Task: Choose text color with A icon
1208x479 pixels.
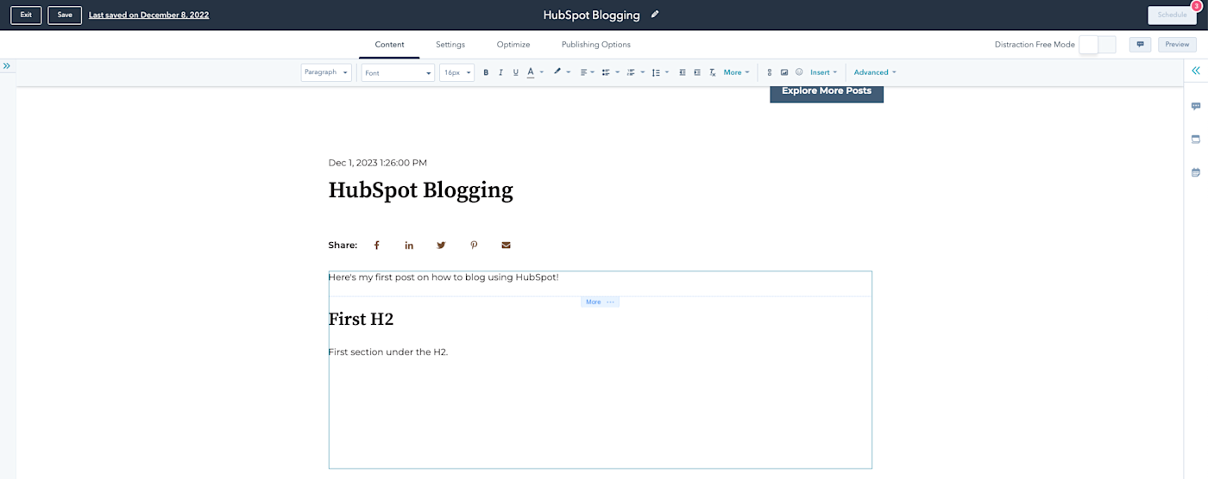Action: 531,72
